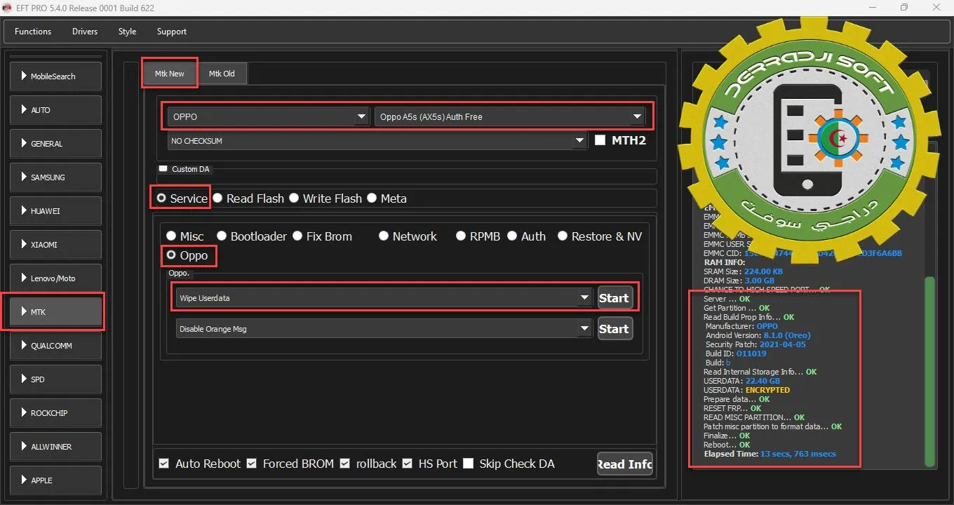Open the QUALCOMM sidebar category

tap(55, 346)
